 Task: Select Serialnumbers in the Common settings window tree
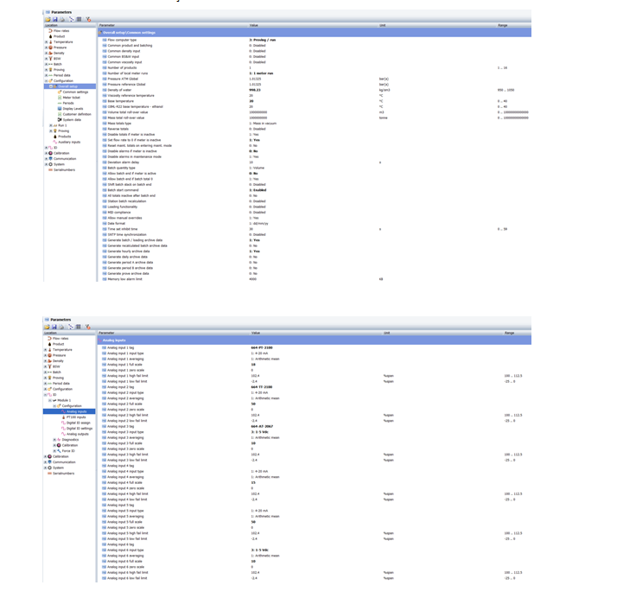point(65,170)
